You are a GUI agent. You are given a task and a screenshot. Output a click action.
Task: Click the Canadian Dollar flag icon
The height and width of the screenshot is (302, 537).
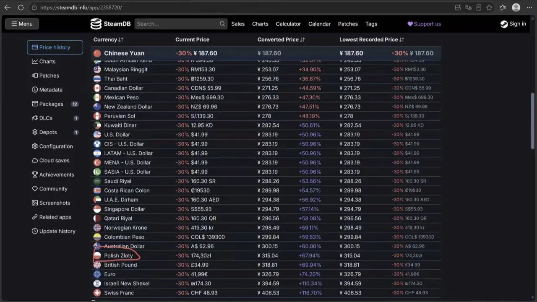97,88
